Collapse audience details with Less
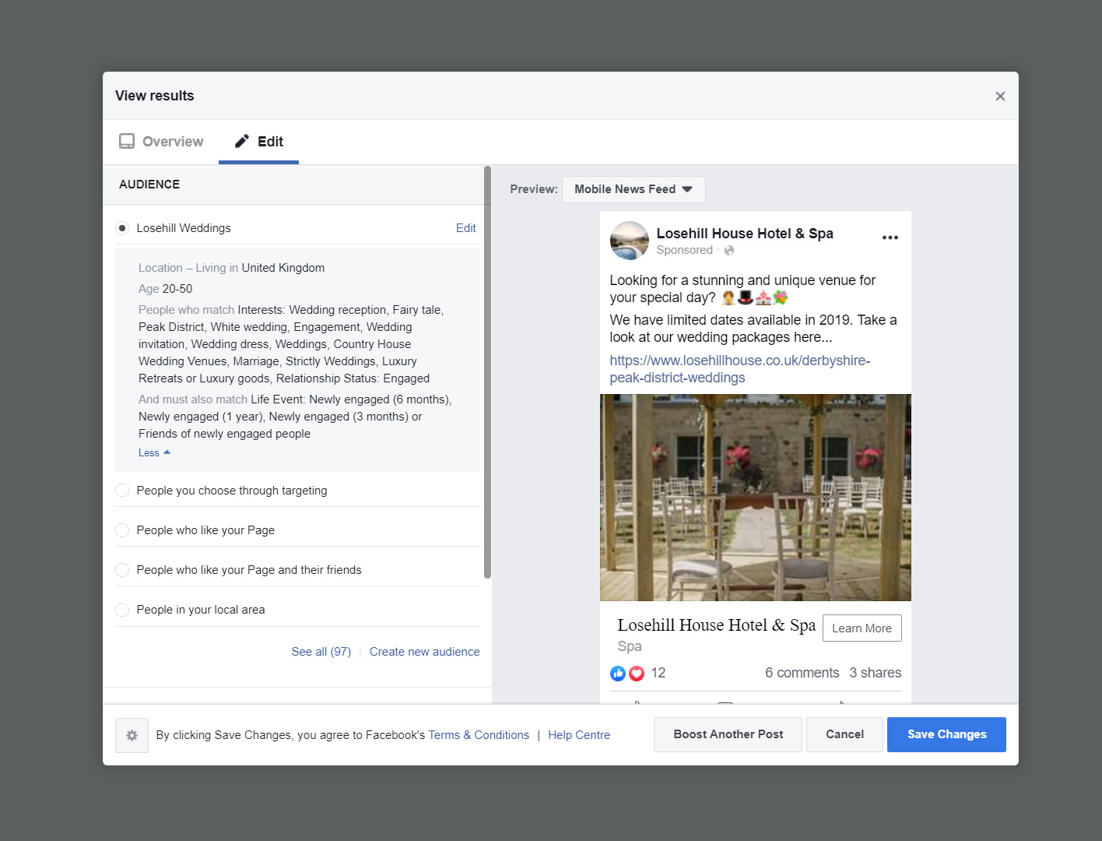Viewport: 1102px width, 841px height. [x=154, y=452]
